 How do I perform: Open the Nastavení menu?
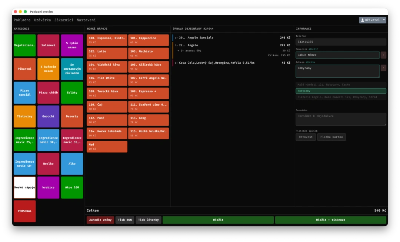86,20
